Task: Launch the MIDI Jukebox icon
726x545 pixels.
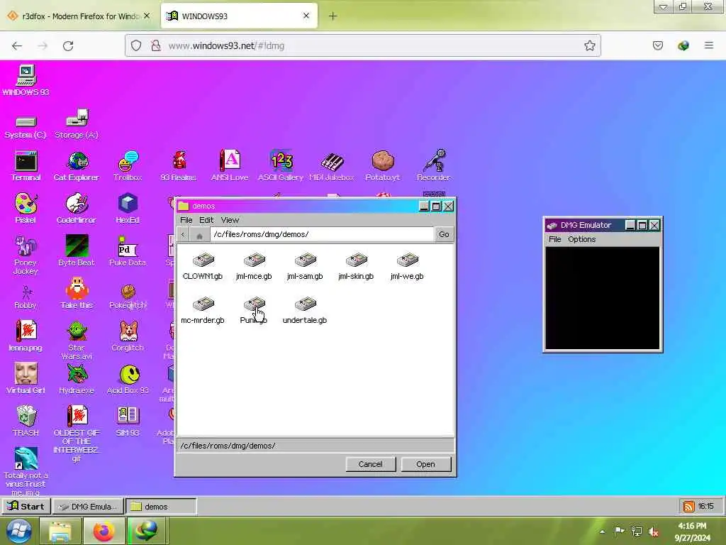Action: coord(332,166)
